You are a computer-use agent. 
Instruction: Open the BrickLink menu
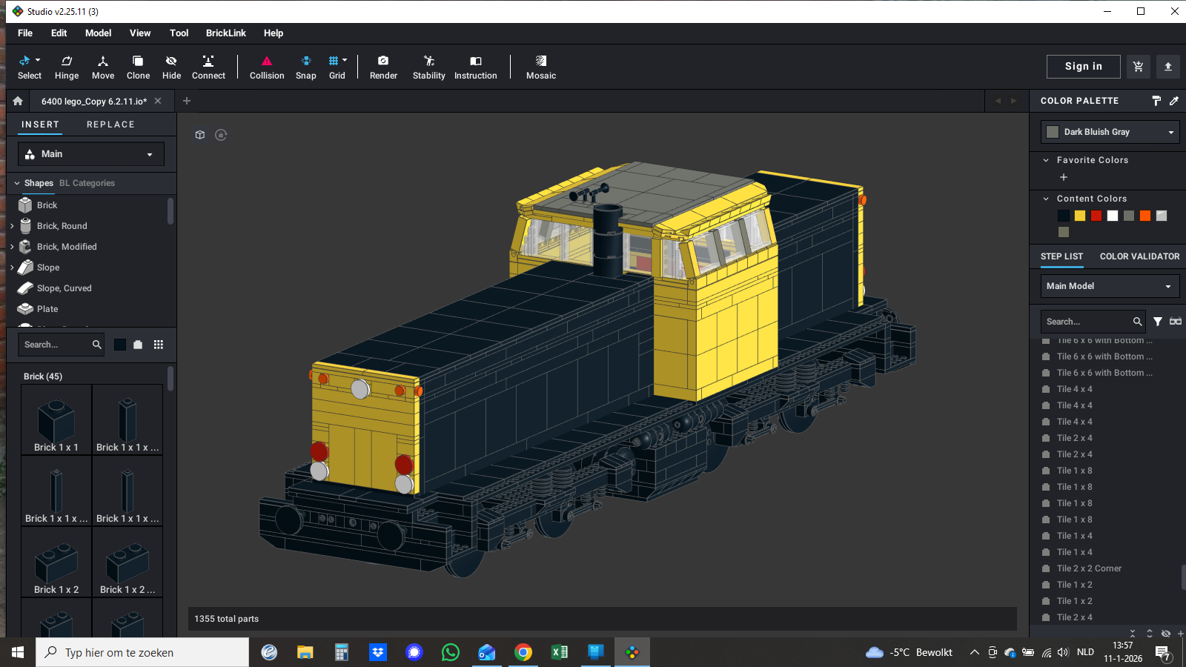225,33
